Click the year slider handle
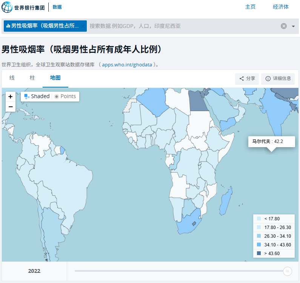 coord(288,271)
